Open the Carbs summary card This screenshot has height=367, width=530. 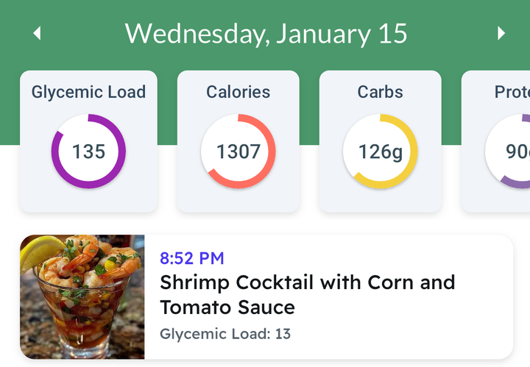(x=381, y=141)
